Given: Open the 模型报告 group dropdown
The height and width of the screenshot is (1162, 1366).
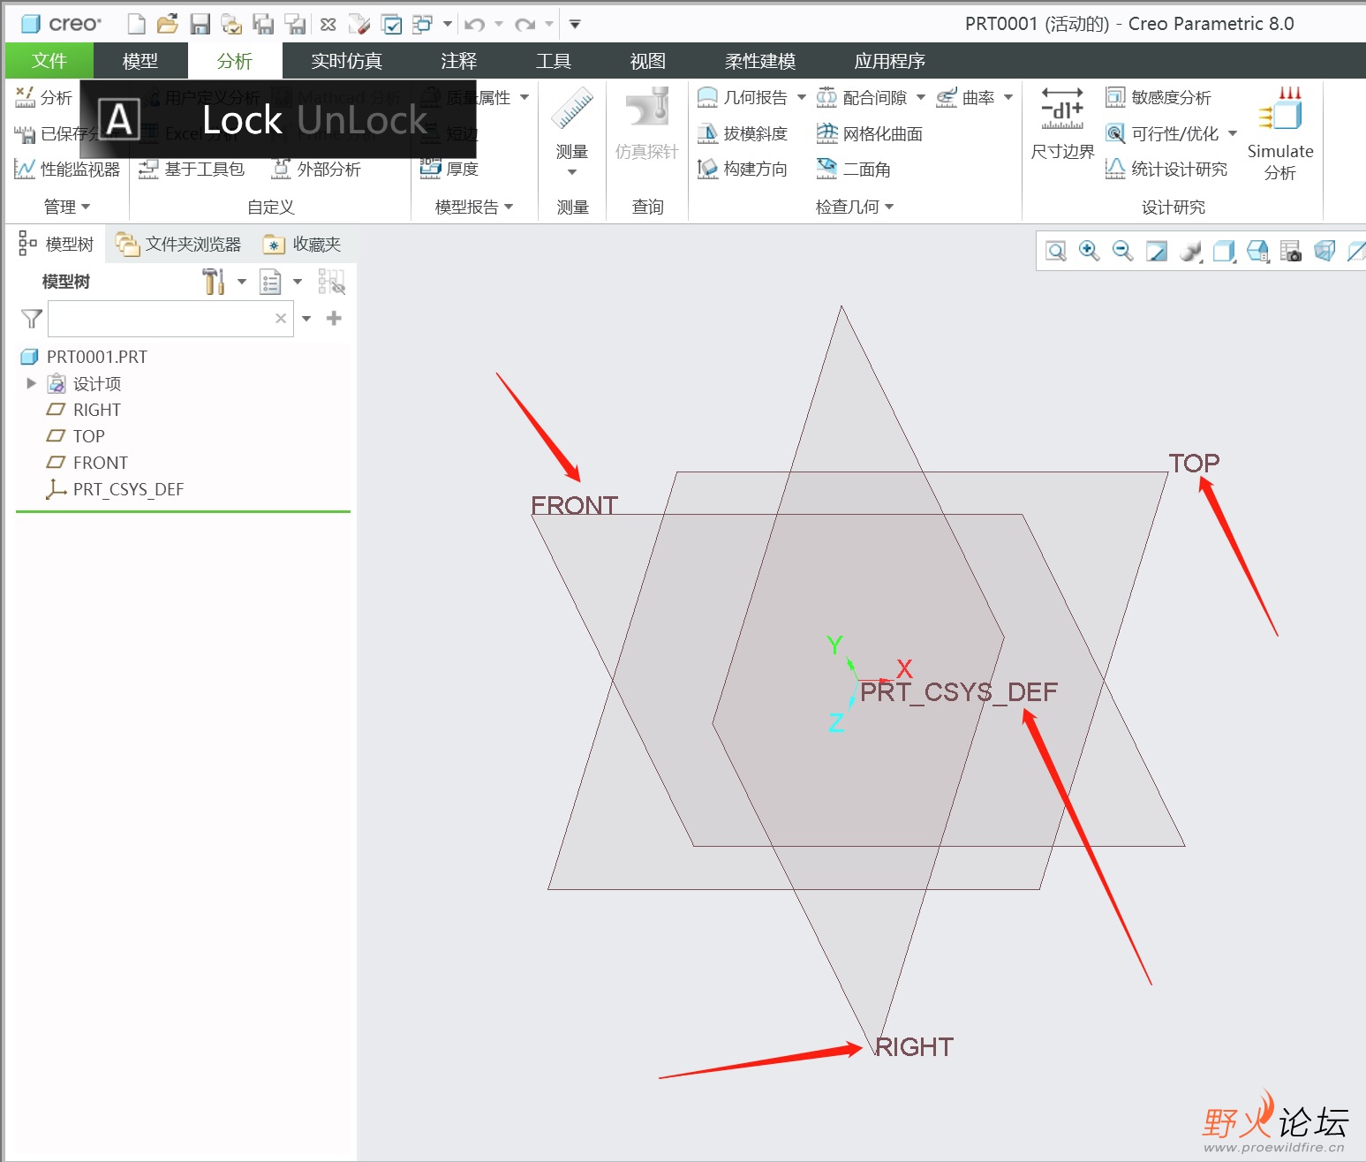Looking at the screenshot, I should 474,207.
